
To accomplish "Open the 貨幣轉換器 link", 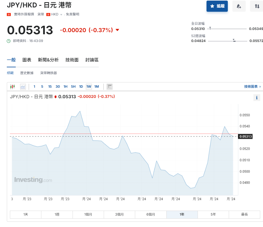I will [48, 73].
